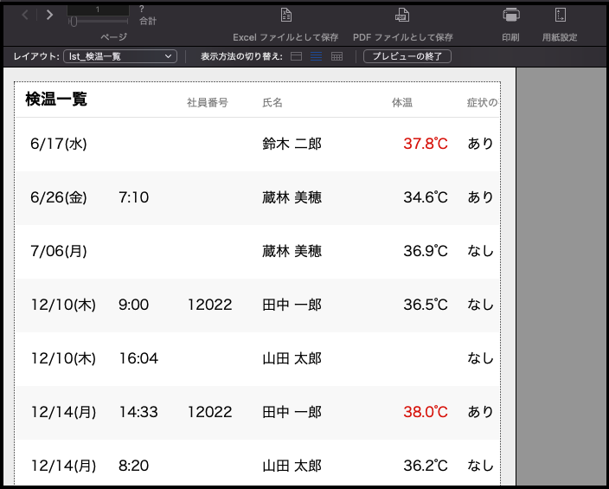Click the Save as PDF file icon
609x489 pixels.
(402, 16)
